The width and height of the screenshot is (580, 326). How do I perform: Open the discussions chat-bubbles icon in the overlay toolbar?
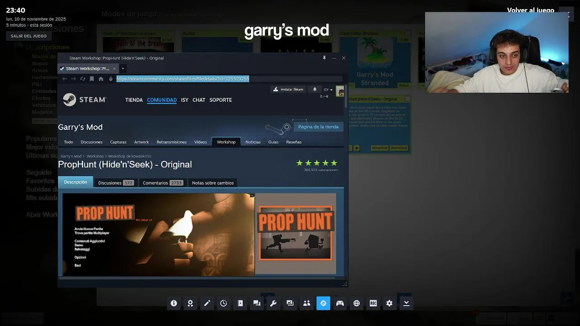[x=257, y=303]
